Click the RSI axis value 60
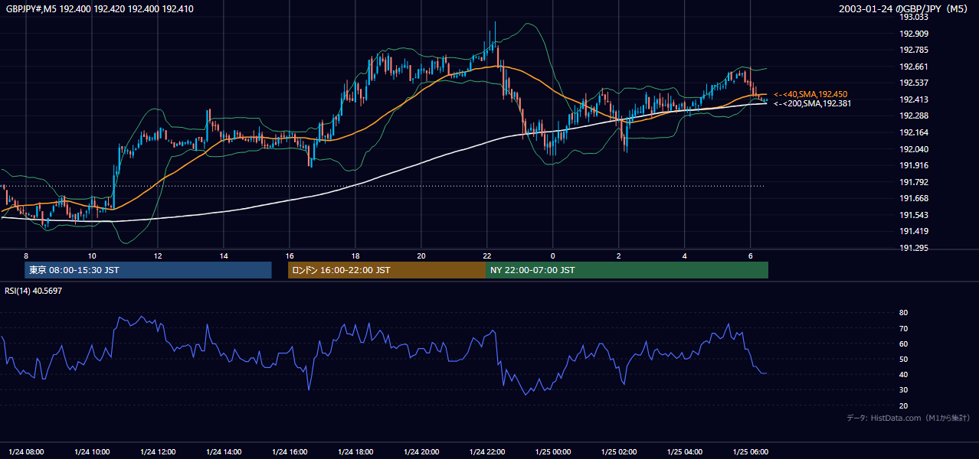 (903, 343)
